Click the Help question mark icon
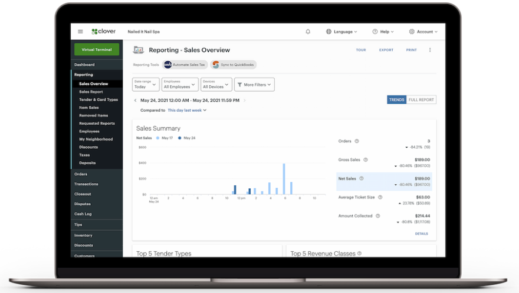519x293 pixels. [x=375, y=32]
